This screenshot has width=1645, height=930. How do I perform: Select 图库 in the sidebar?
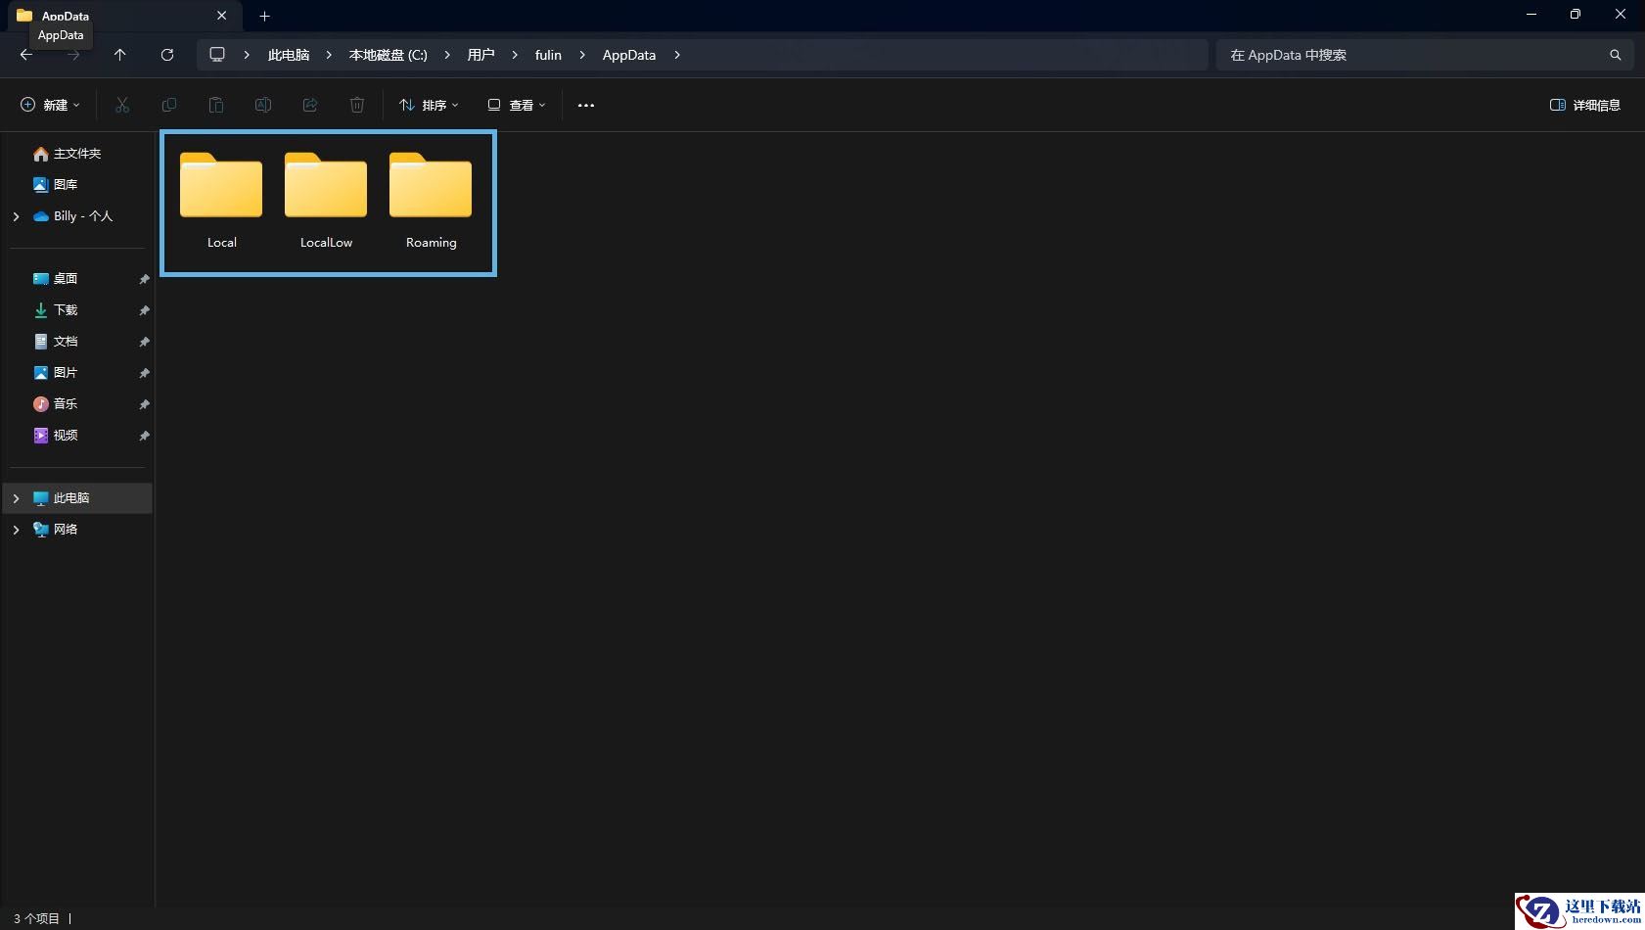point(66,185)
